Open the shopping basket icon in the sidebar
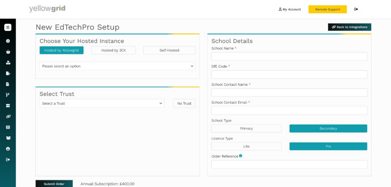 pyautogui.click(x=8, y=52)
